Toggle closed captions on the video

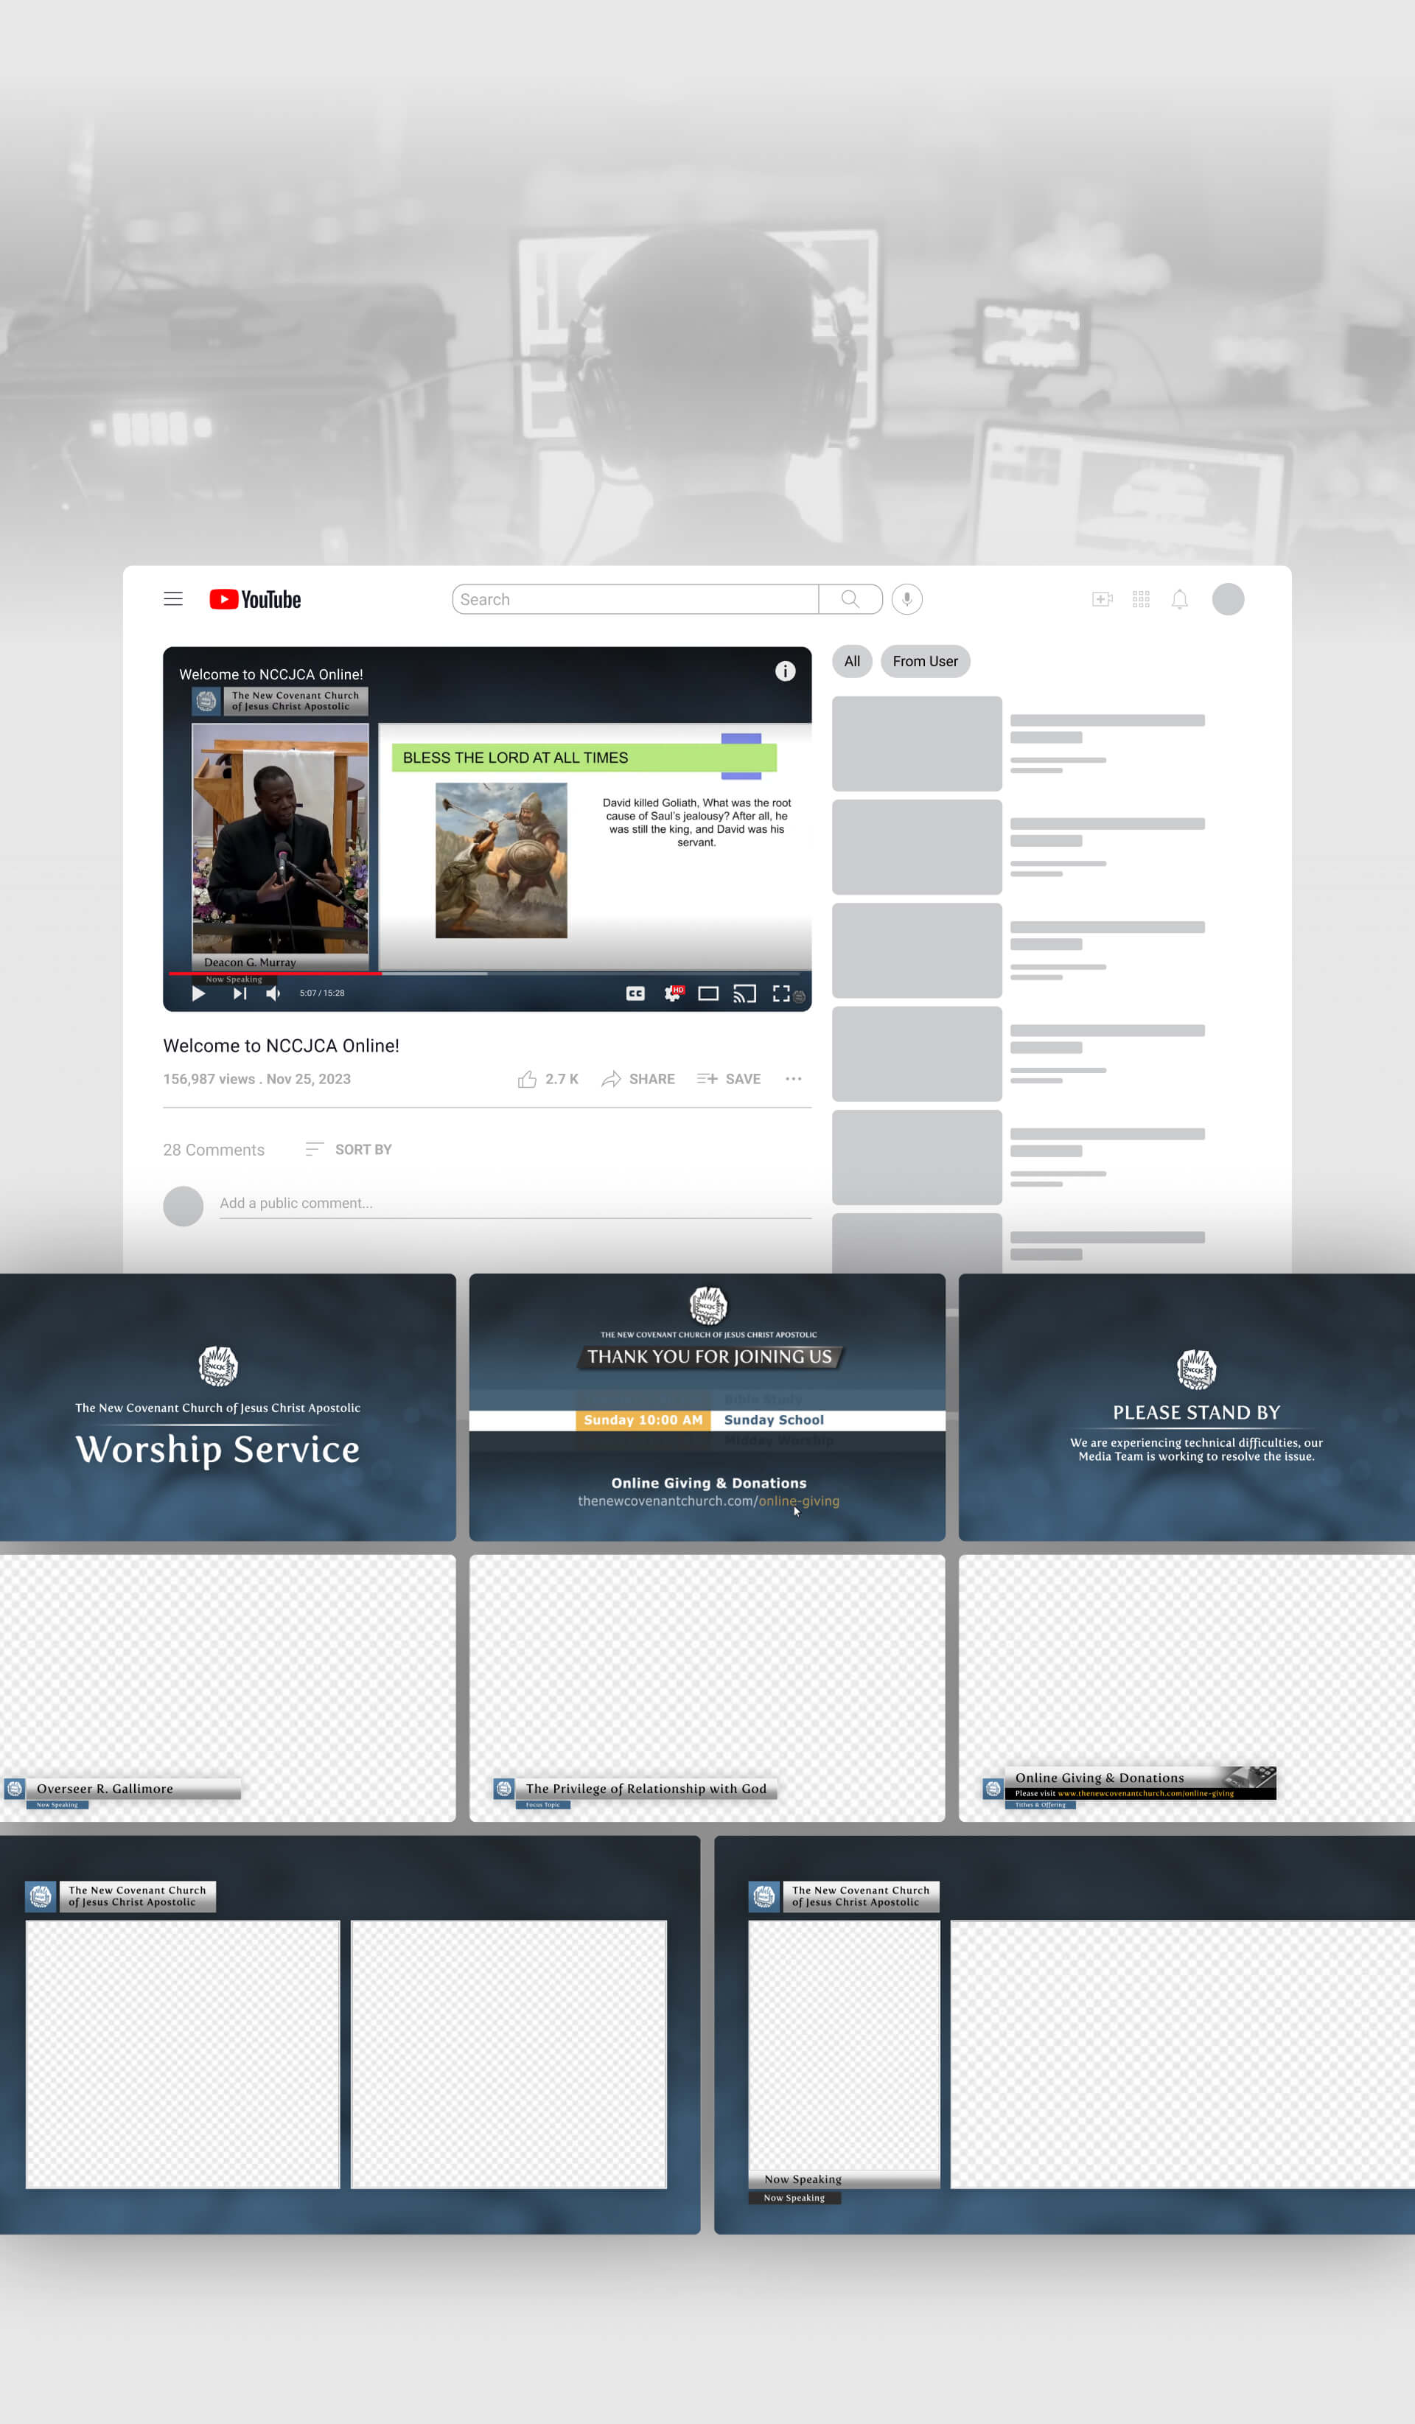[x=636, y=993]
